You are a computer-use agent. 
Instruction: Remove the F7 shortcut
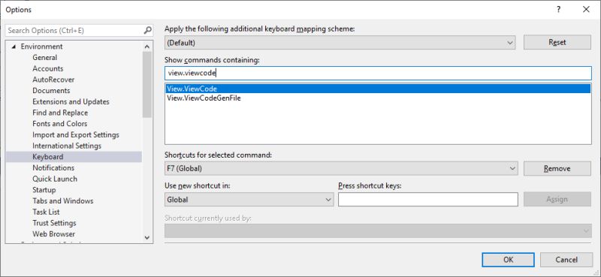pos(557,168)
